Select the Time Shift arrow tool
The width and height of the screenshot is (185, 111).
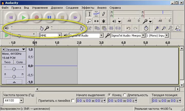tap(96, 21)
